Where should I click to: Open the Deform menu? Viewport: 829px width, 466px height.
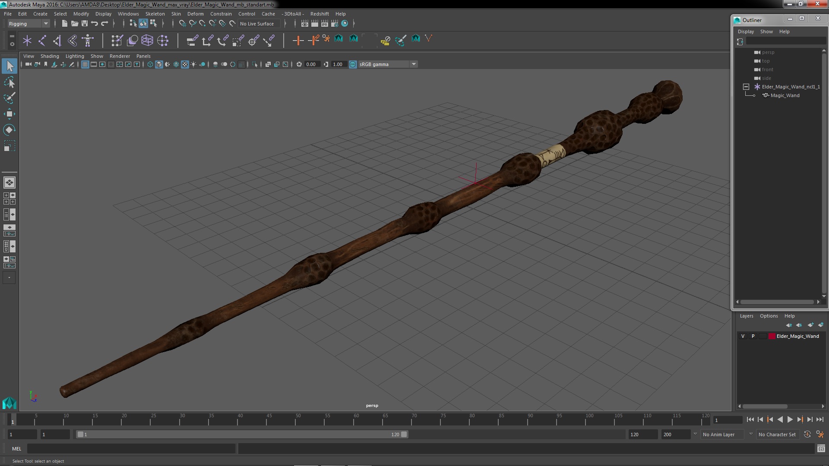195,14
